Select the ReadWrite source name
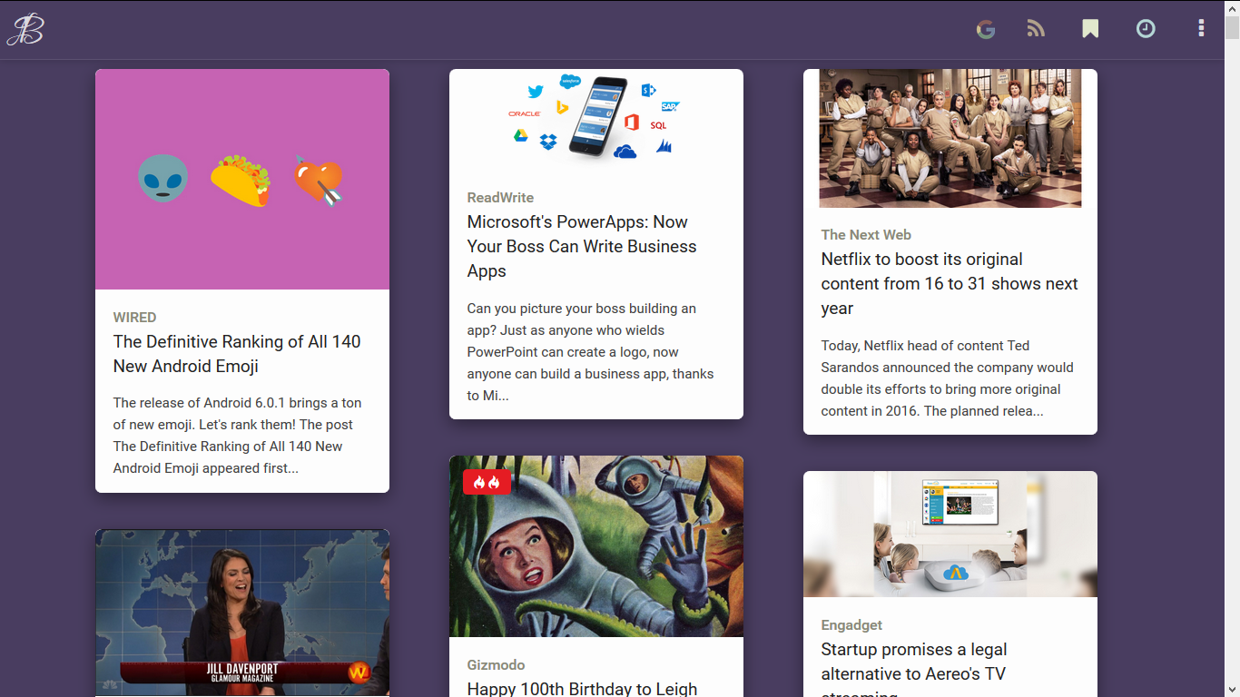The image size is (1240, 697). (x=500, y=197)
